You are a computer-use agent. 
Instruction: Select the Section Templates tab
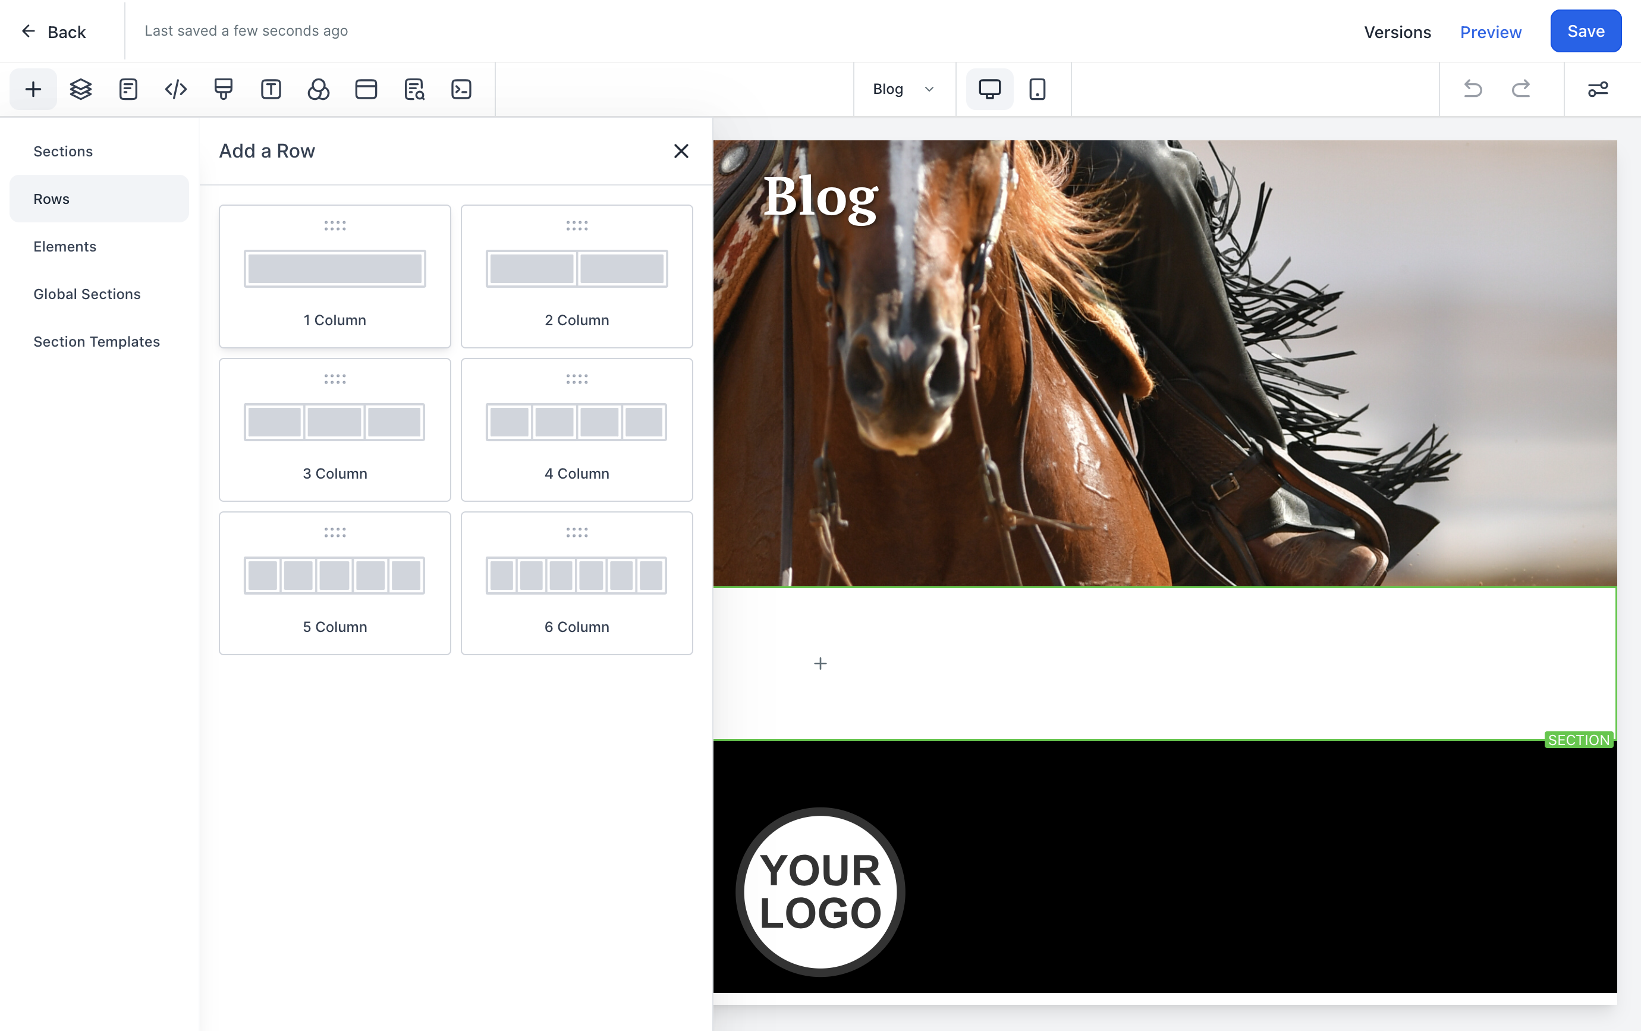[99, 341]
